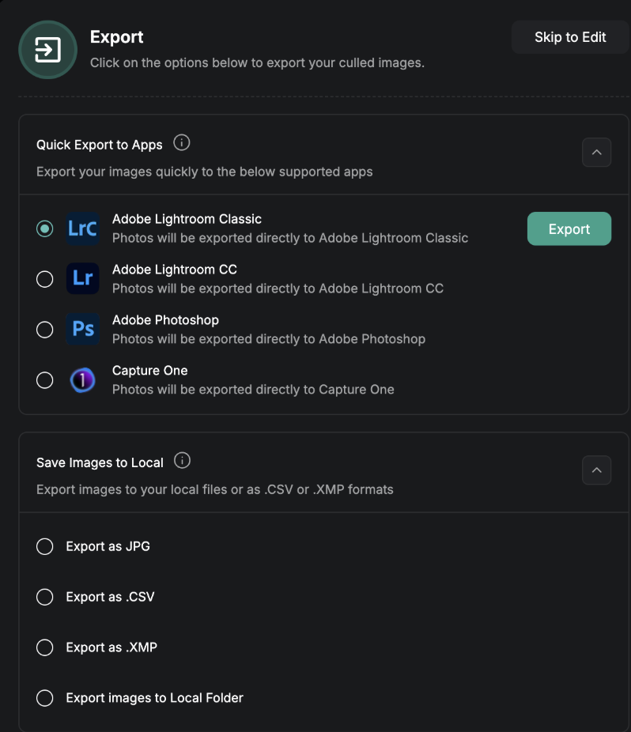The image size is (631, 732).
Task: Select Export as .CSV
Action: 45,597
